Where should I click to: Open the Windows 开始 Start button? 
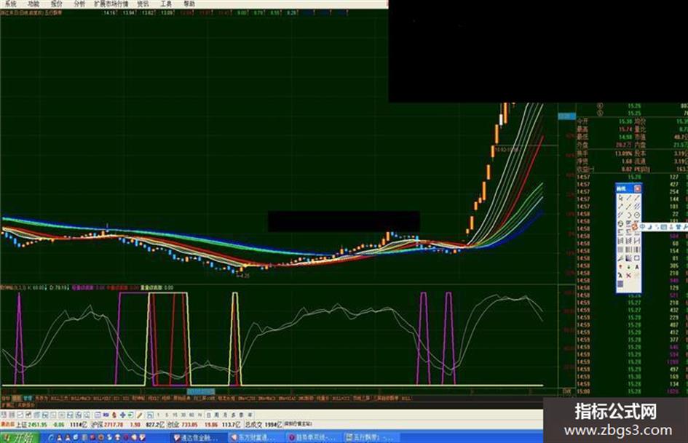[19, 437]
